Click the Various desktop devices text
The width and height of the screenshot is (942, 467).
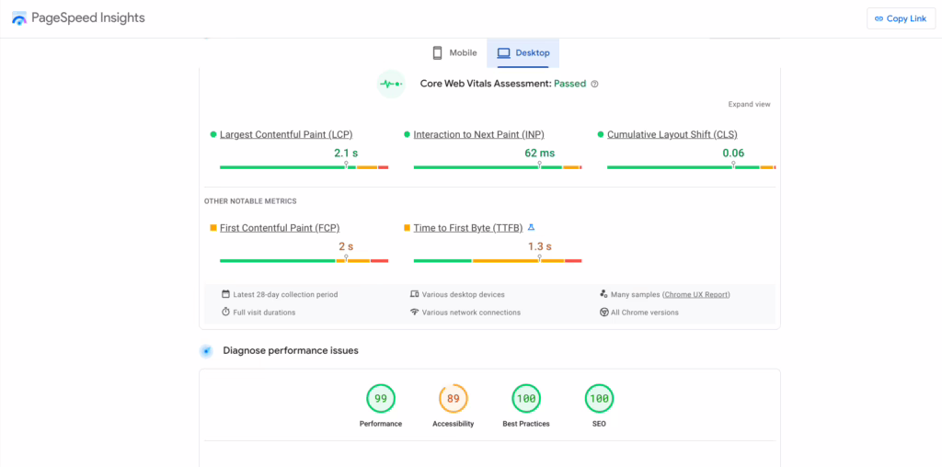pyautogui.click(x=464, y=295)
